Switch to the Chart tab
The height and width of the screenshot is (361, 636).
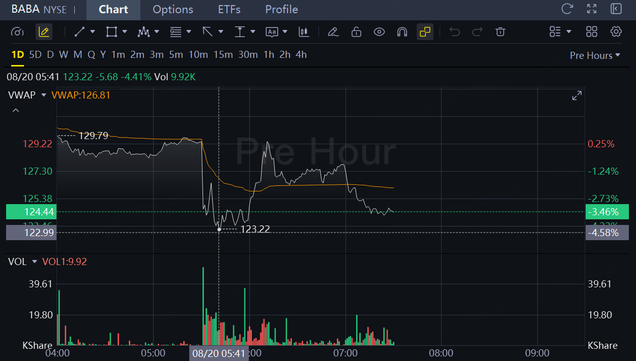point(113,10)
